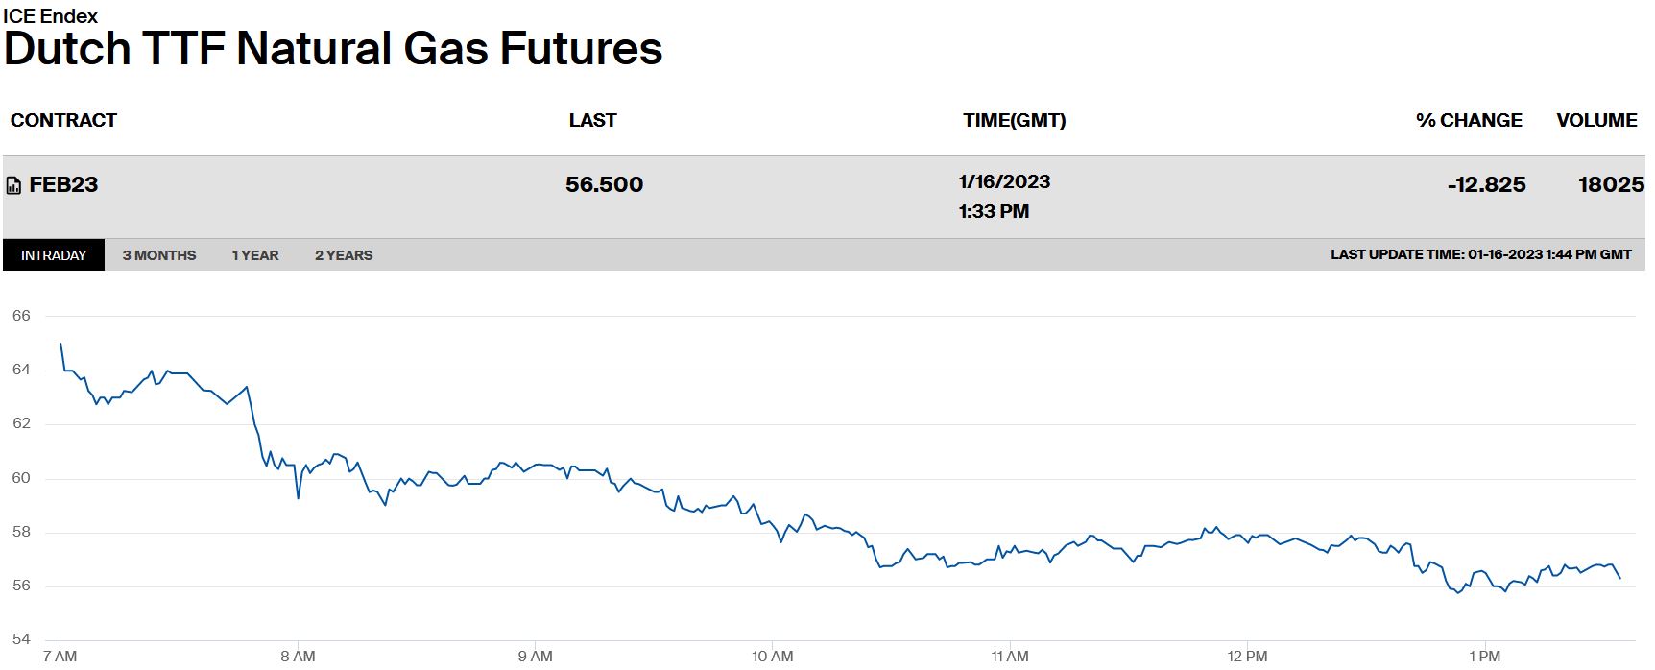Click the 1 PM x-axis label
This screenshot has height=670, width=1655.
click(x=1484, y=657)
